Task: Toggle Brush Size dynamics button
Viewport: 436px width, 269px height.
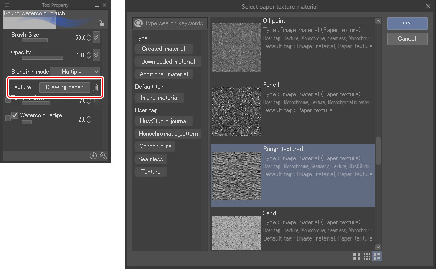Action: (x=96, y=37)
